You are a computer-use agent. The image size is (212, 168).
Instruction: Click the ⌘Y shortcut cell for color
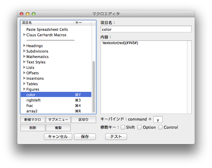pos(78,95)
